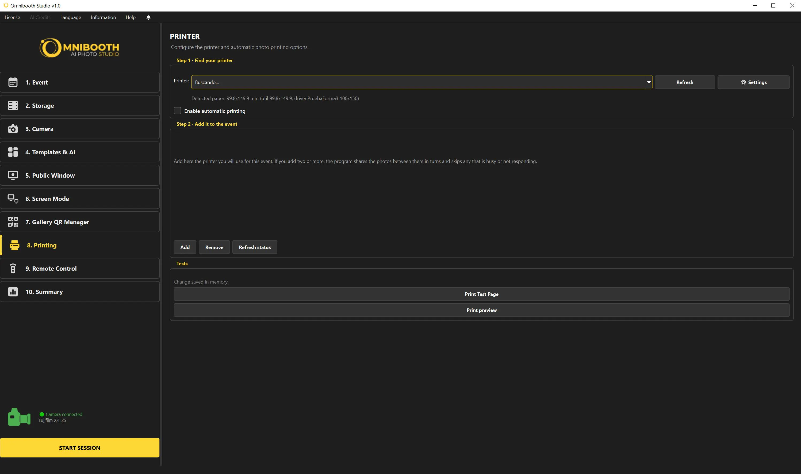Click the yellow START SESSION button
Screen dimensions: 801x474
coord(79,448)
